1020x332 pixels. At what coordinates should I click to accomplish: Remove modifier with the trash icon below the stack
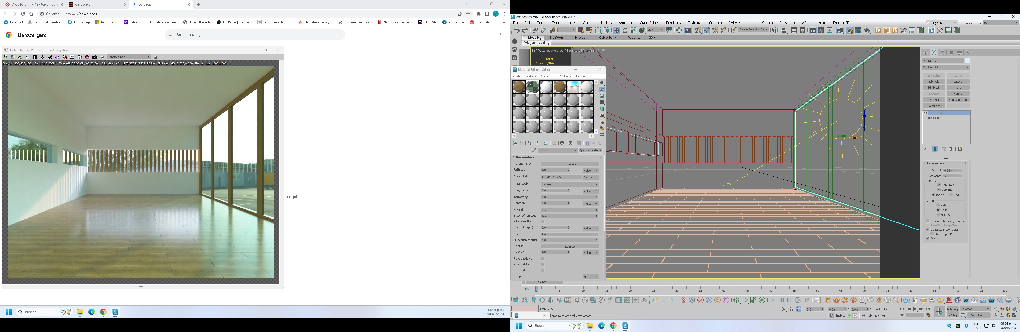click(951, 149)
